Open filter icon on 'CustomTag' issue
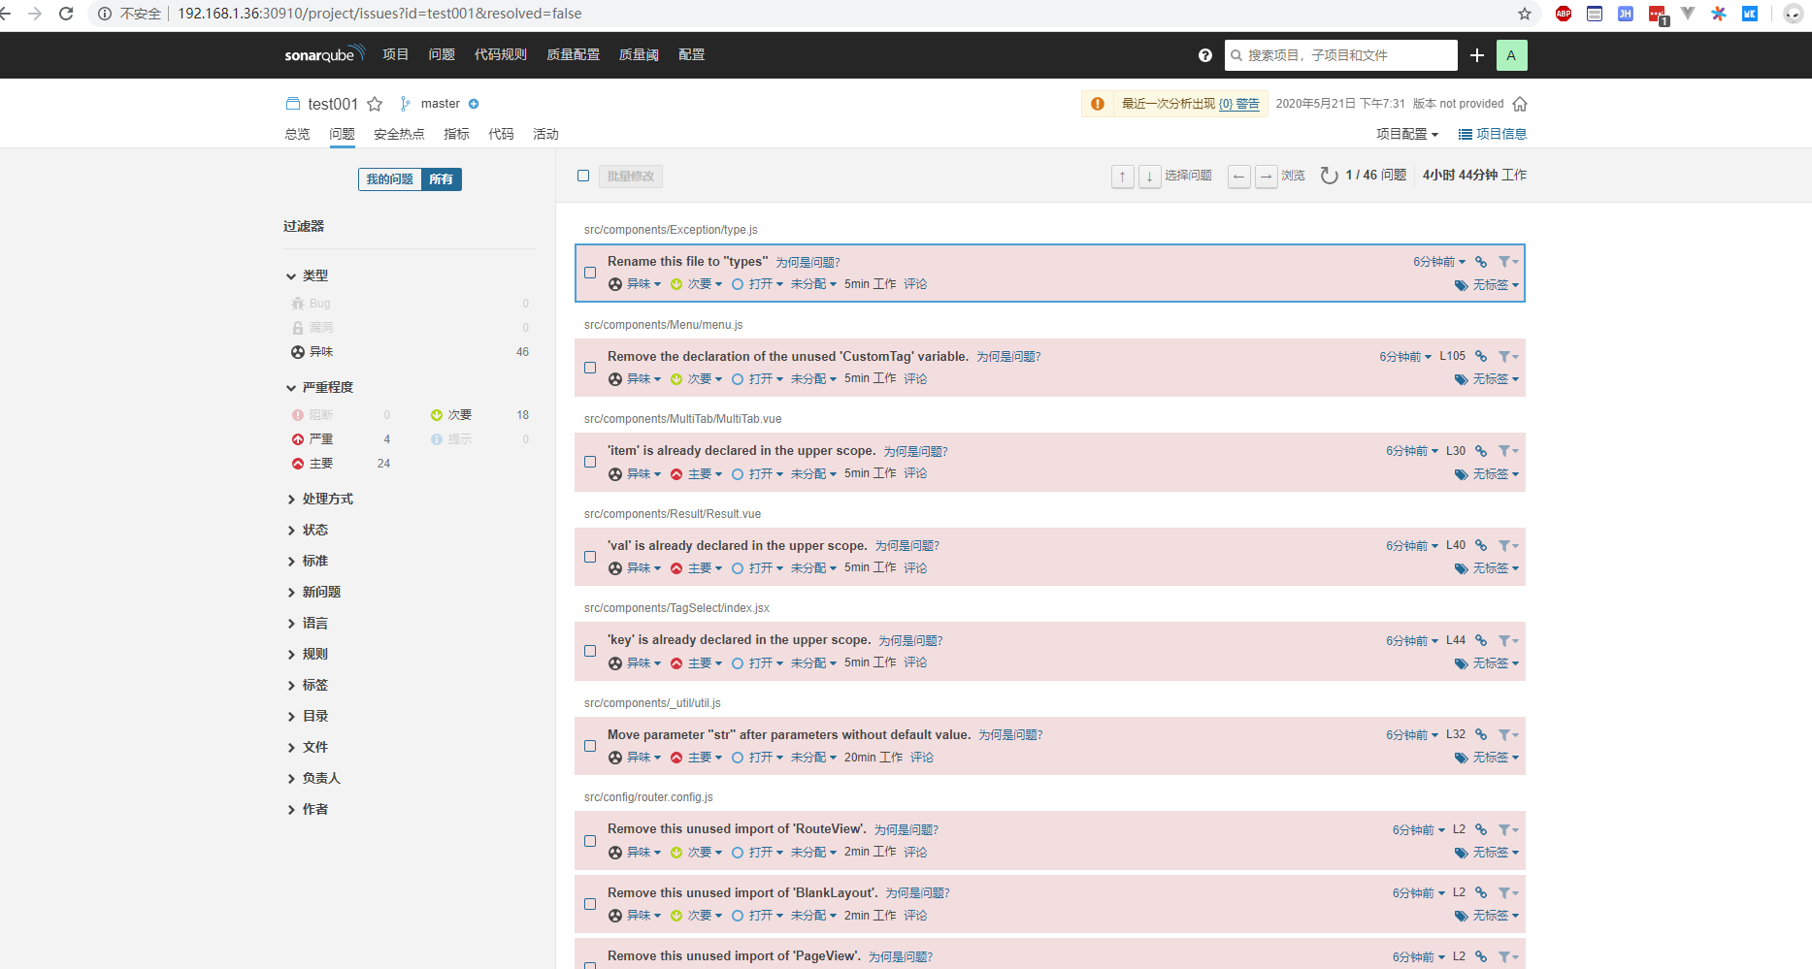This screenshot has width=1812, height=969. (1508, 357)
